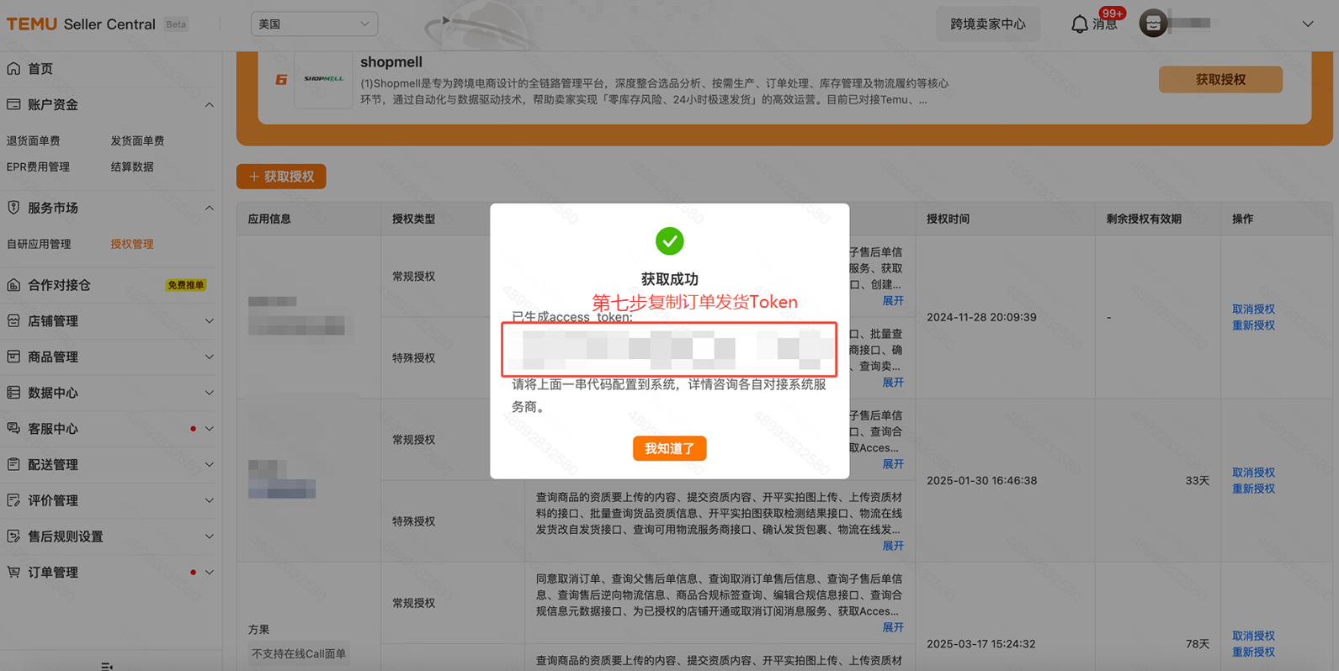Click the 合作对接仓 warehouse icon
Image resolution: width=1339 pixels, height=671 pixels.
coord(13,285)
